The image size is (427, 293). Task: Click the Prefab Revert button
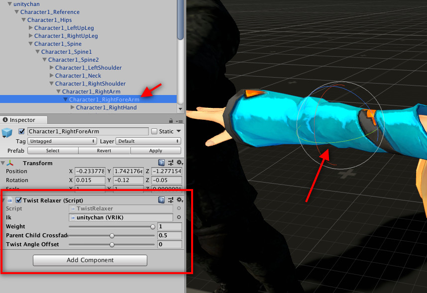(x=104, y=151)
